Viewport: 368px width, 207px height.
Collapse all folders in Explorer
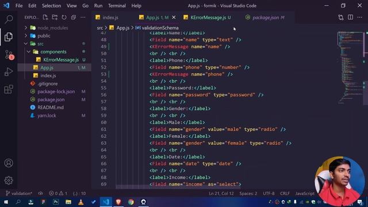74,17
